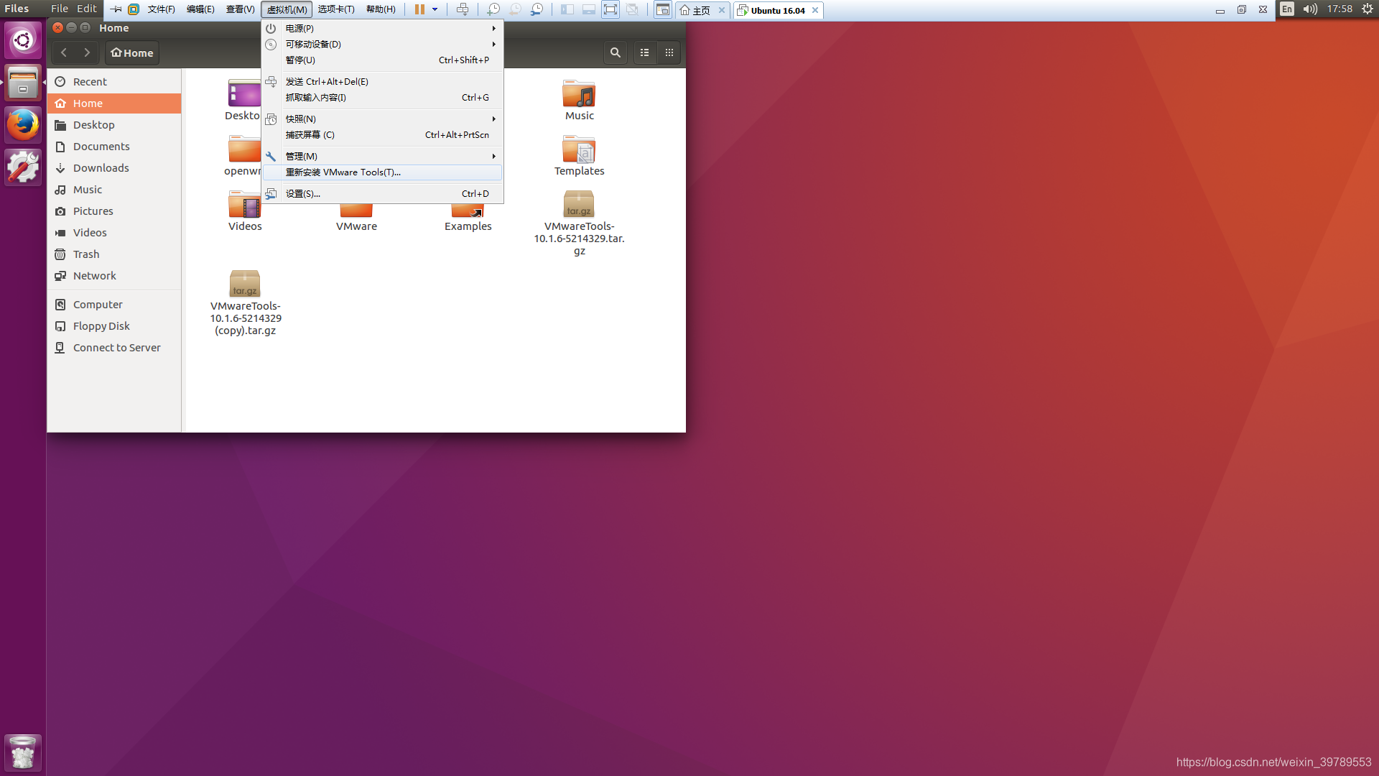Expand the 管理(M) submenu

coord(382,157)
